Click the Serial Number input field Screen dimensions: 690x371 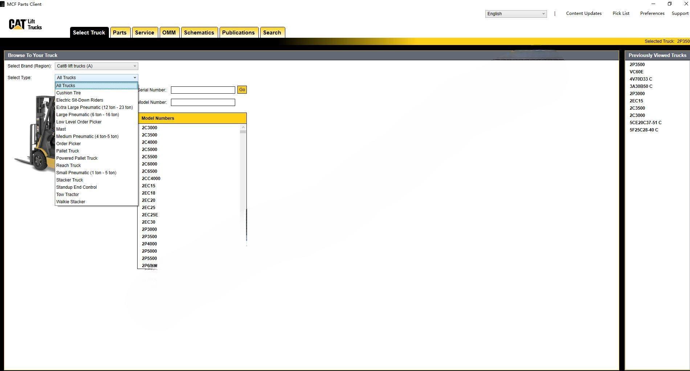(203, 90)
